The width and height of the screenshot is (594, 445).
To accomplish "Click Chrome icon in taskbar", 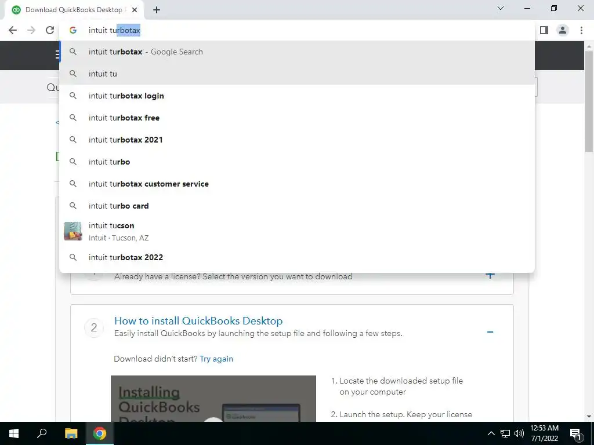I will [x=100, y=433].
